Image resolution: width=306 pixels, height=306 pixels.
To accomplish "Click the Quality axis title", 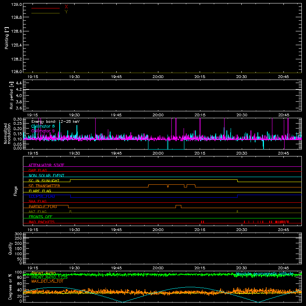I will [10, 248].
